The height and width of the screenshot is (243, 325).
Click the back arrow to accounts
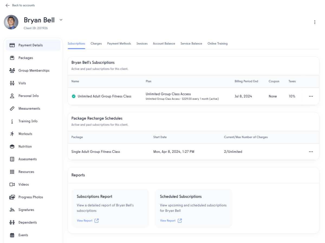7,5
